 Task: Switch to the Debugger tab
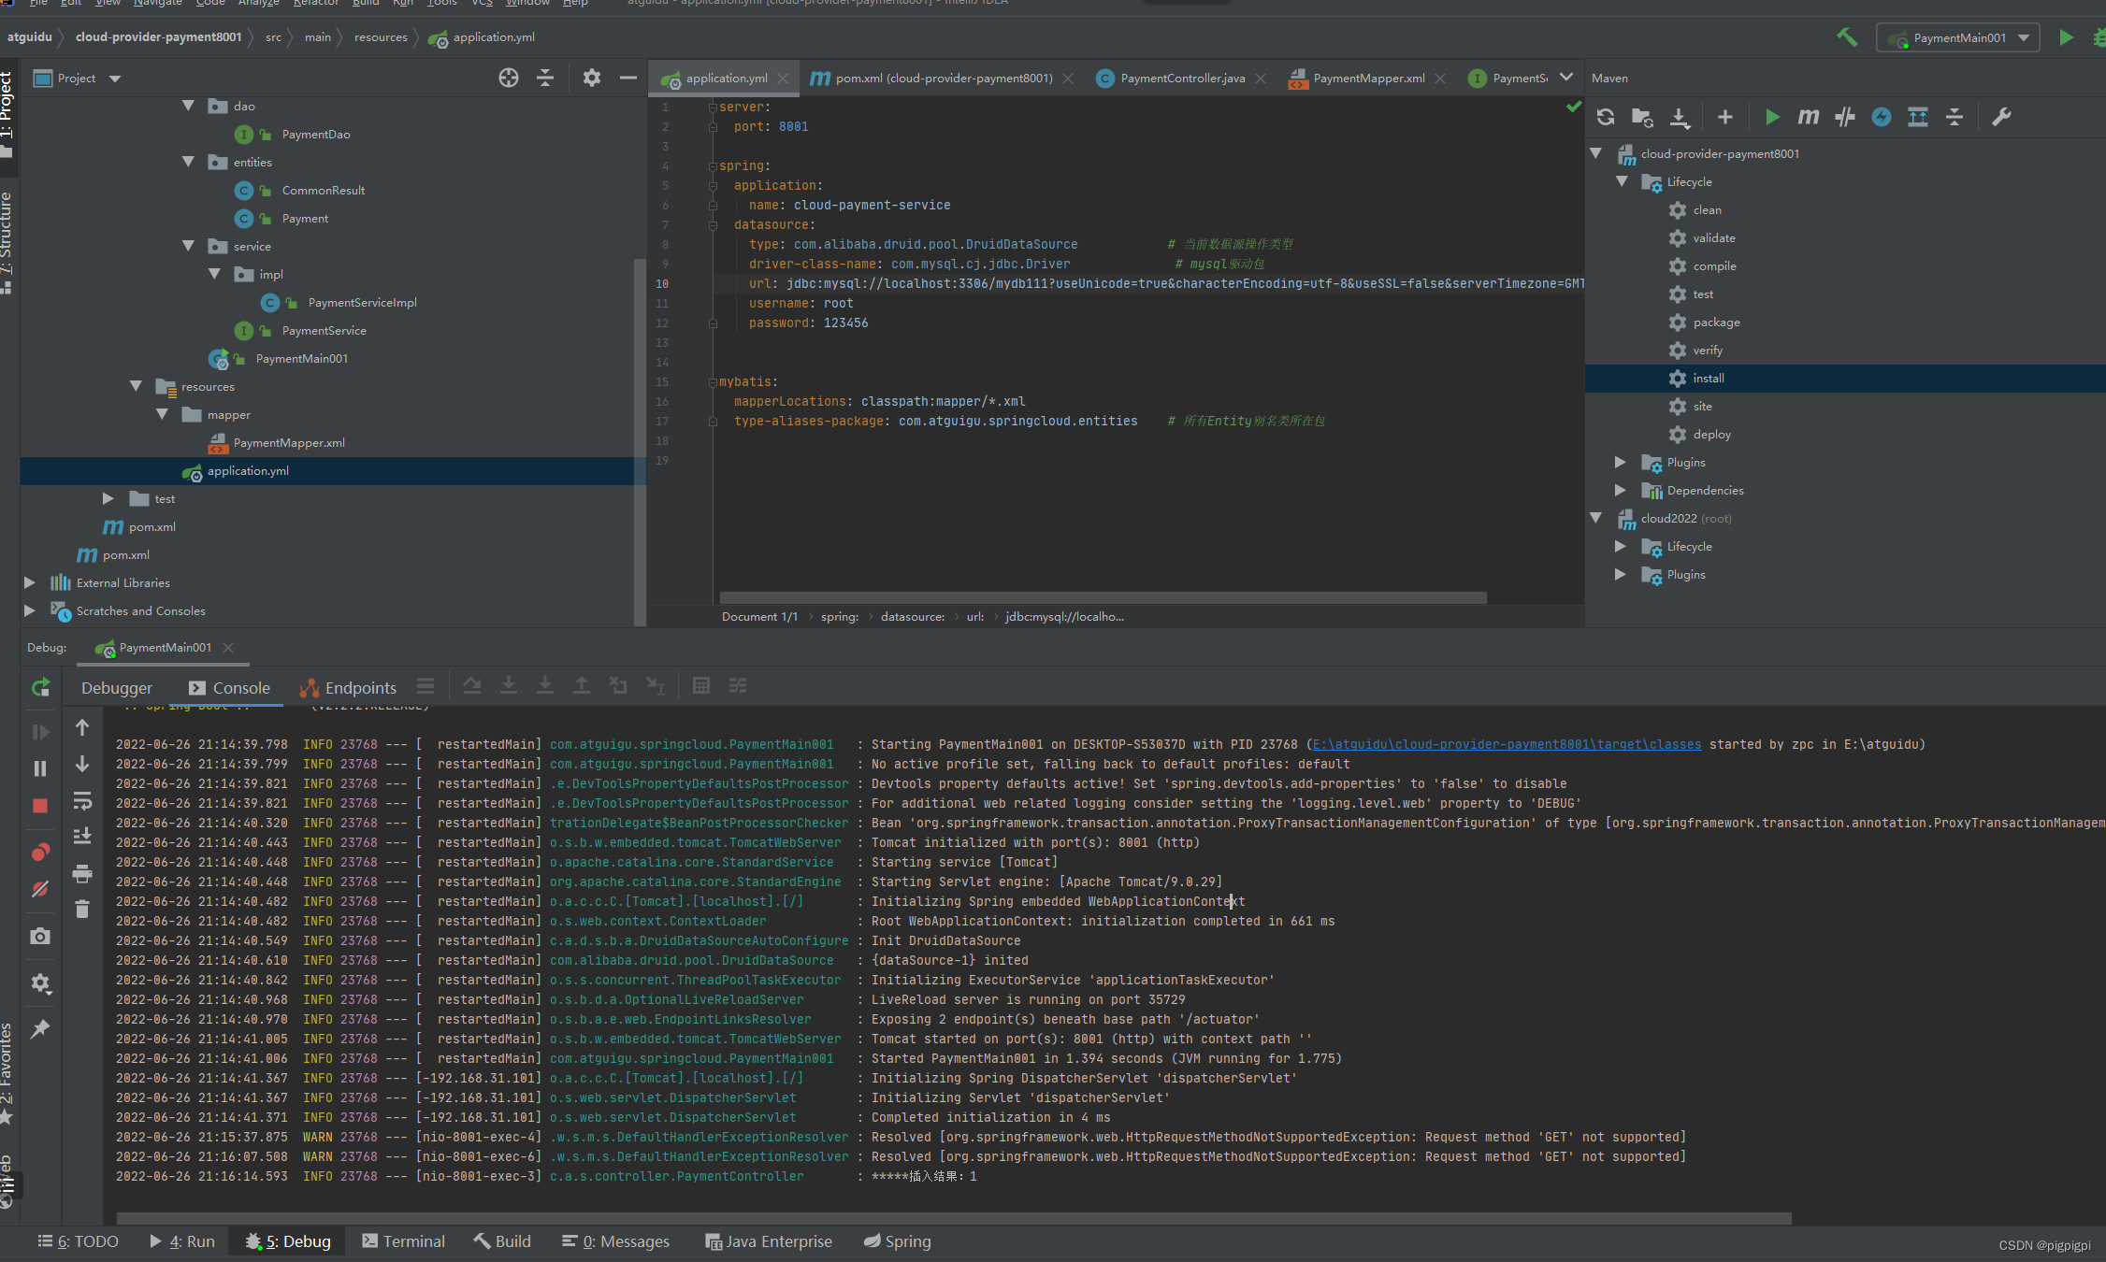coord(117,687)
